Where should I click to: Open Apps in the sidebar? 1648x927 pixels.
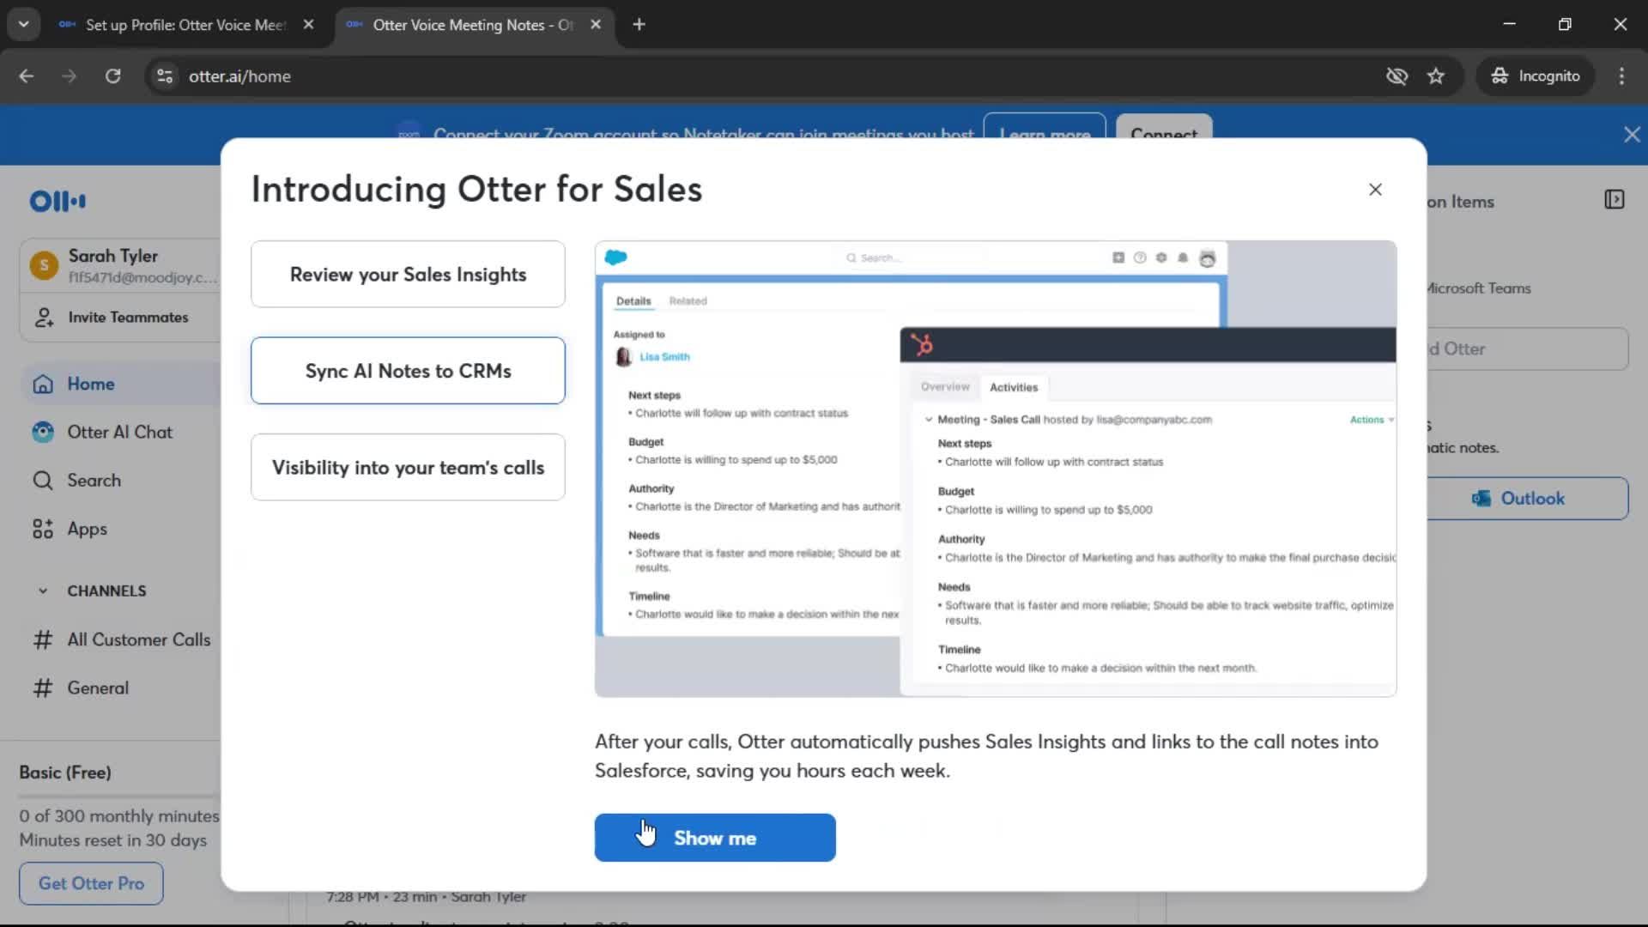click(x=120, y=529)
